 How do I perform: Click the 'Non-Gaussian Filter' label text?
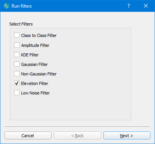[39, 74]
